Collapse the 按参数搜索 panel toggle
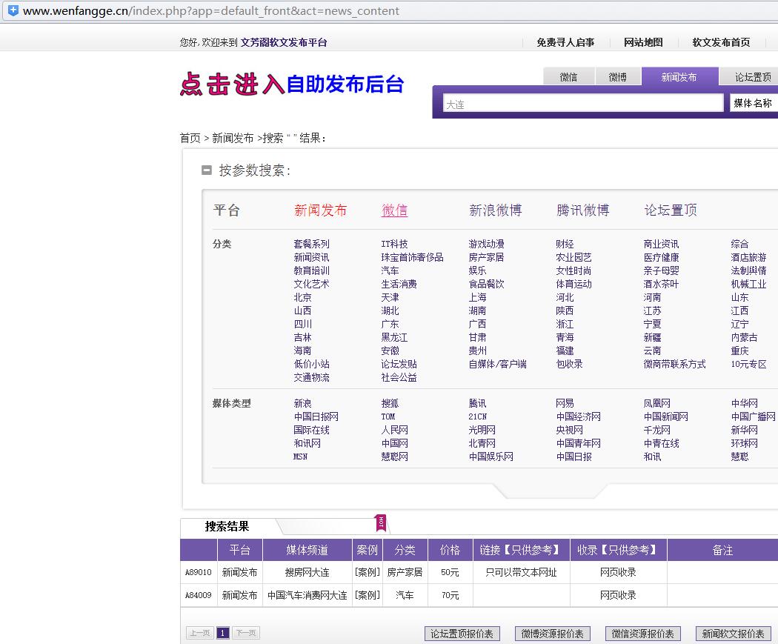The image size is (778, 644). [x=207, y=170]
